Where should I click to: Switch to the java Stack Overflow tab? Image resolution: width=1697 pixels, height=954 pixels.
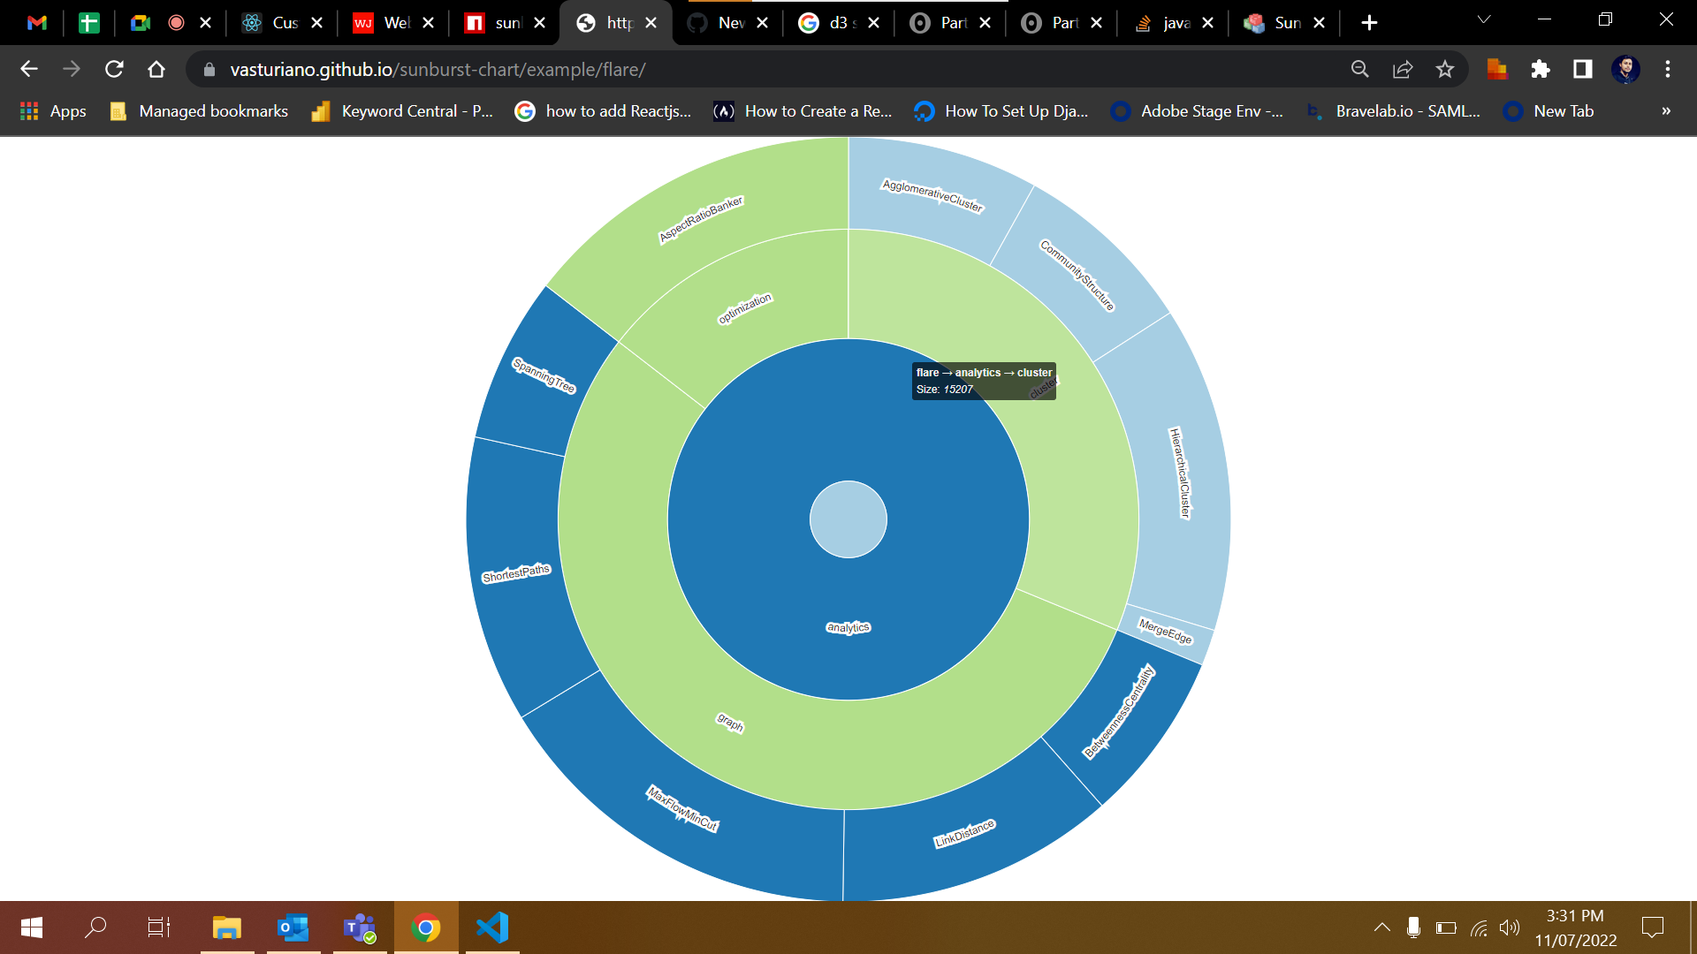pos(1176,22)
